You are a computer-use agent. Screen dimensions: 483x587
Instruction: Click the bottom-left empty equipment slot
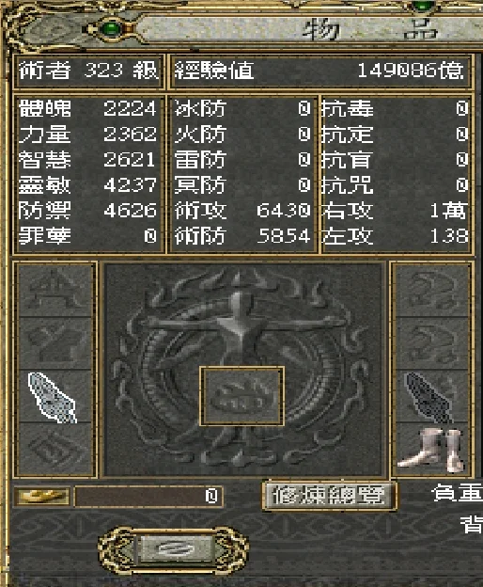(x=55, y=449)
